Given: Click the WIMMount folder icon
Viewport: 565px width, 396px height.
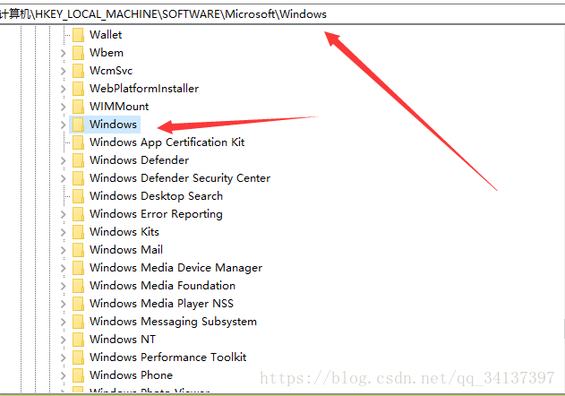Looking at the screenshot, I should pyautogui.click(x=78, y=107).
